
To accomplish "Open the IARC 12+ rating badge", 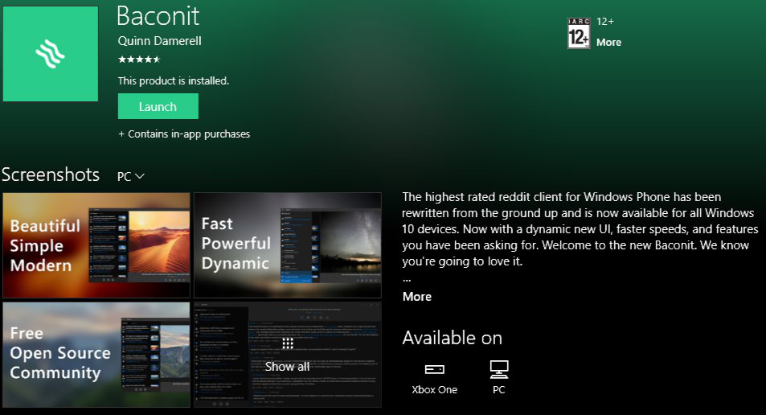I will pos(579,33).
